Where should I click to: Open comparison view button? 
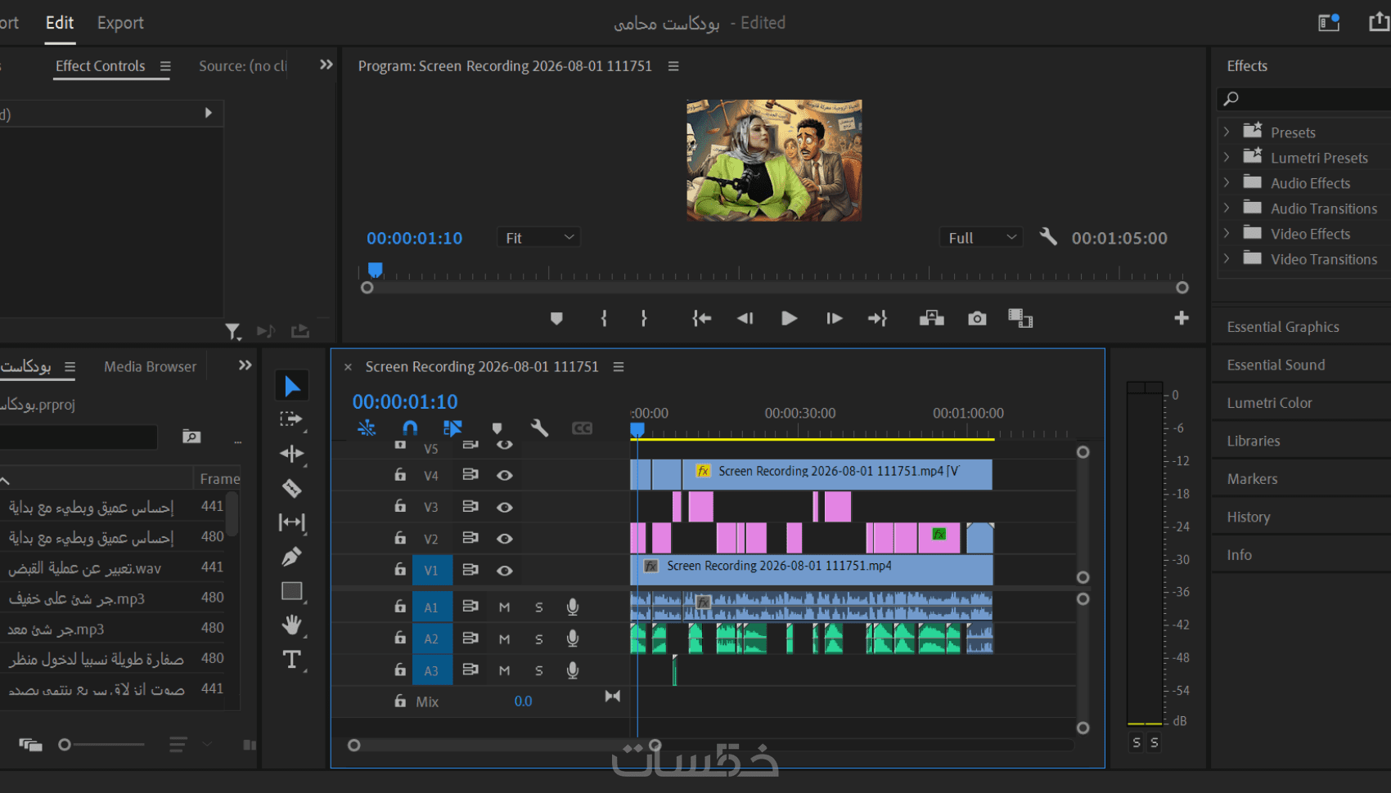(x=1020, y=318)
